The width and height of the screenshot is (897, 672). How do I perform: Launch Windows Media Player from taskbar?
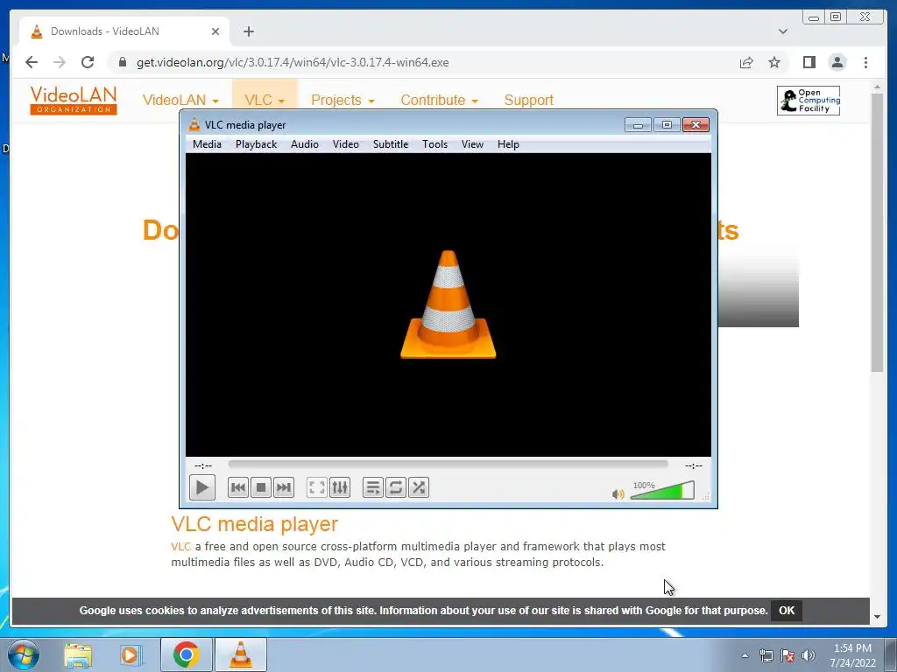coord(131,654)
